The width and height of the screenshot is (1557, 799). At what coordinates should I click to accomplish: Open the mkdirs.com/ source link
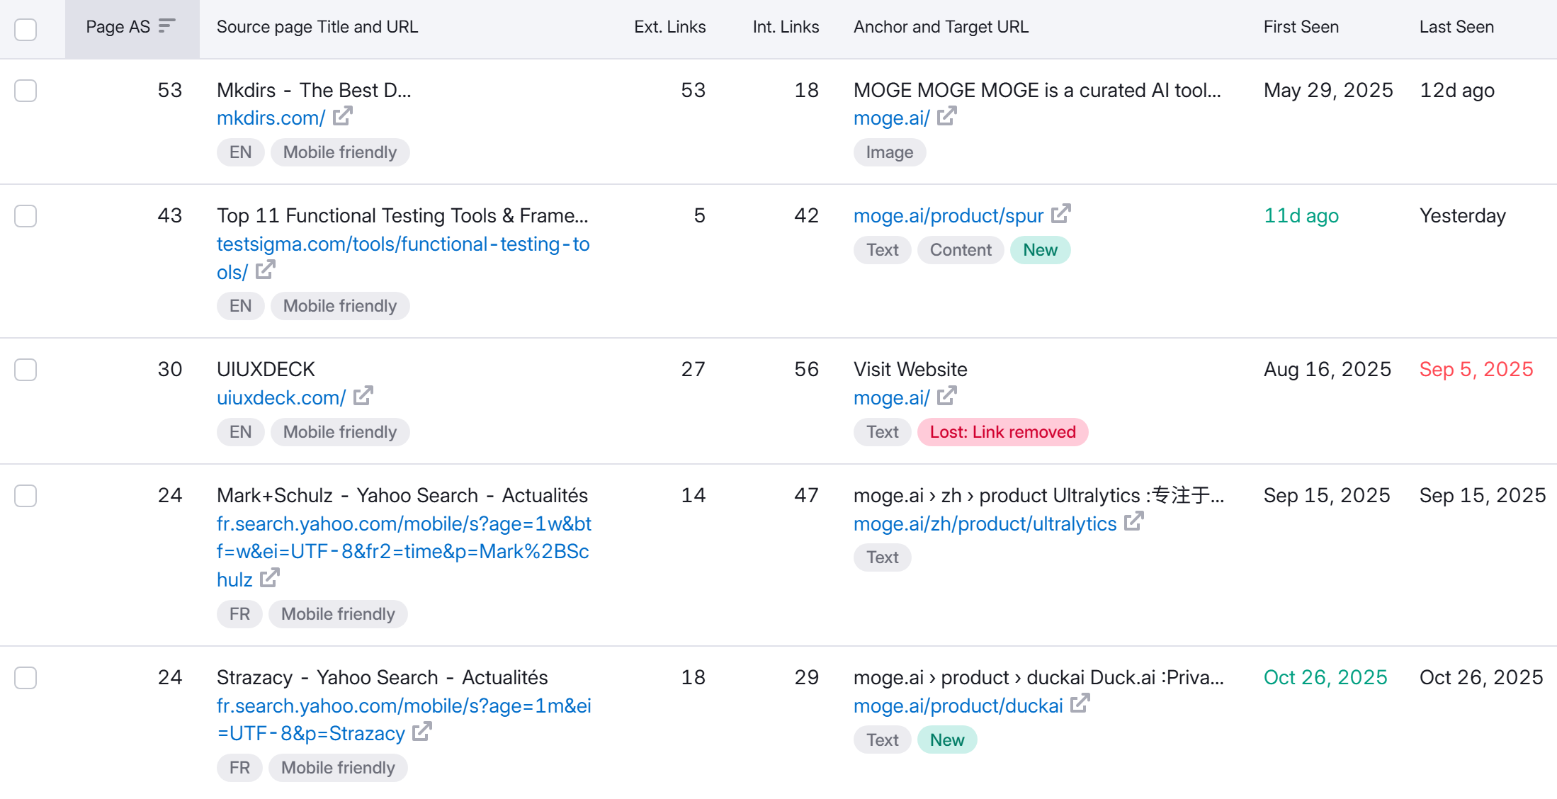(x=271, y=118)
